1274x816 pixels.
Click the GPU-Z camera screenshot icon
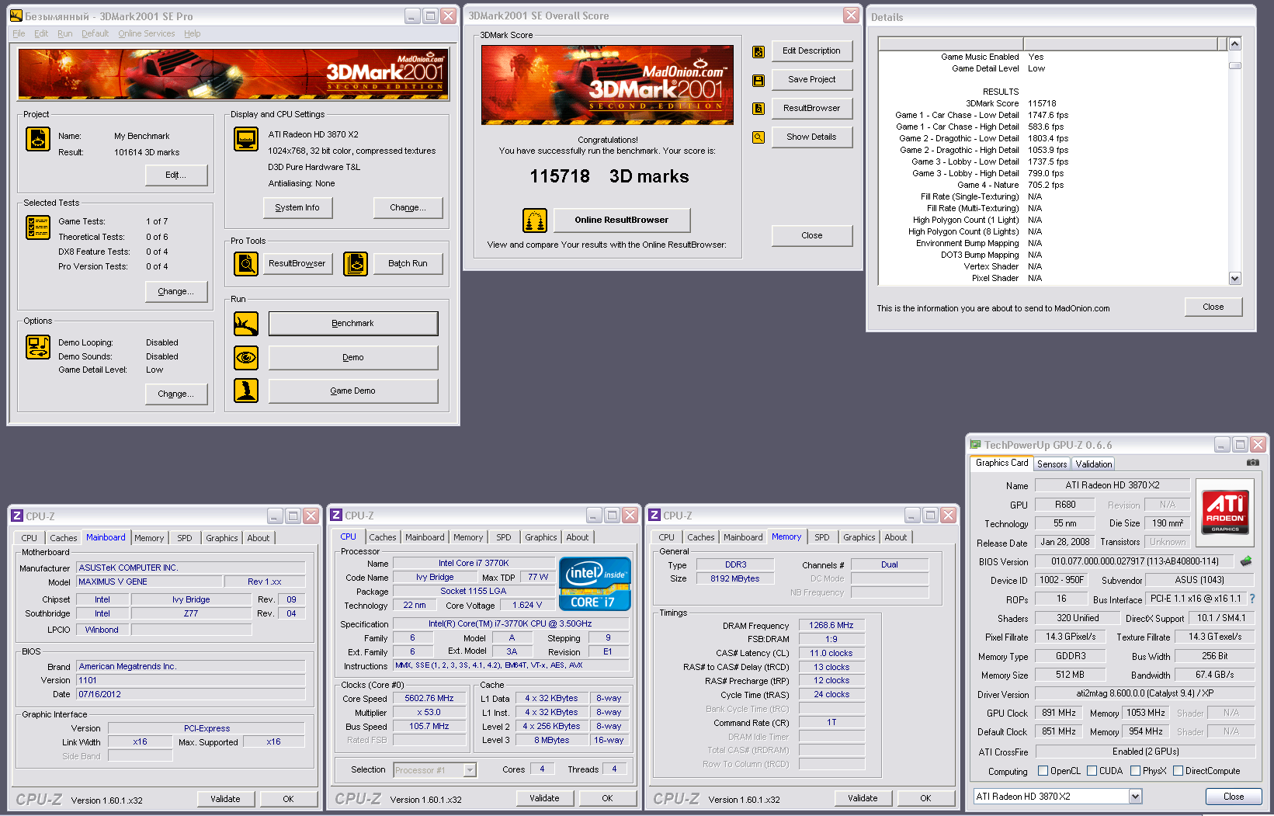click(x=1253, y=463)
